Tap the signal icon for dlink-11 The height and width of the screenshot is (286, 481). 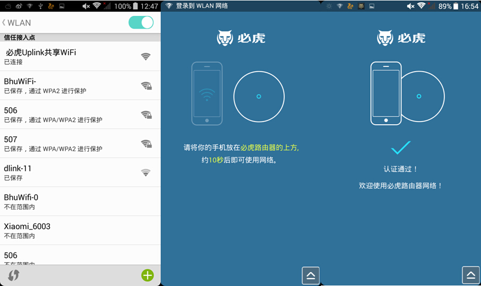pyautogui.click(x=146, y=172)
